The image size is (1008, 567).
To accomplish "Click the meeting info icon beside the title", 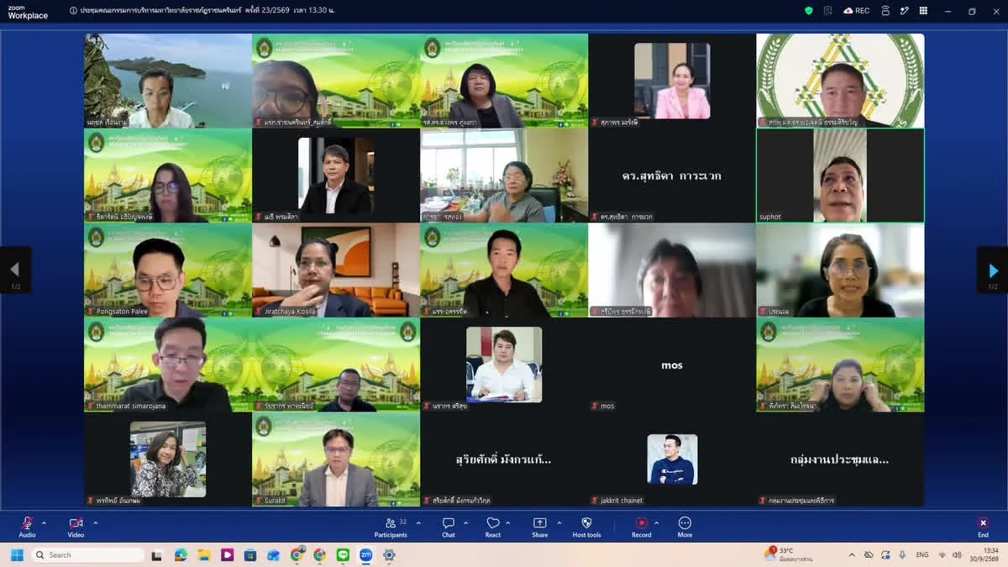I will tap(73, 11).
